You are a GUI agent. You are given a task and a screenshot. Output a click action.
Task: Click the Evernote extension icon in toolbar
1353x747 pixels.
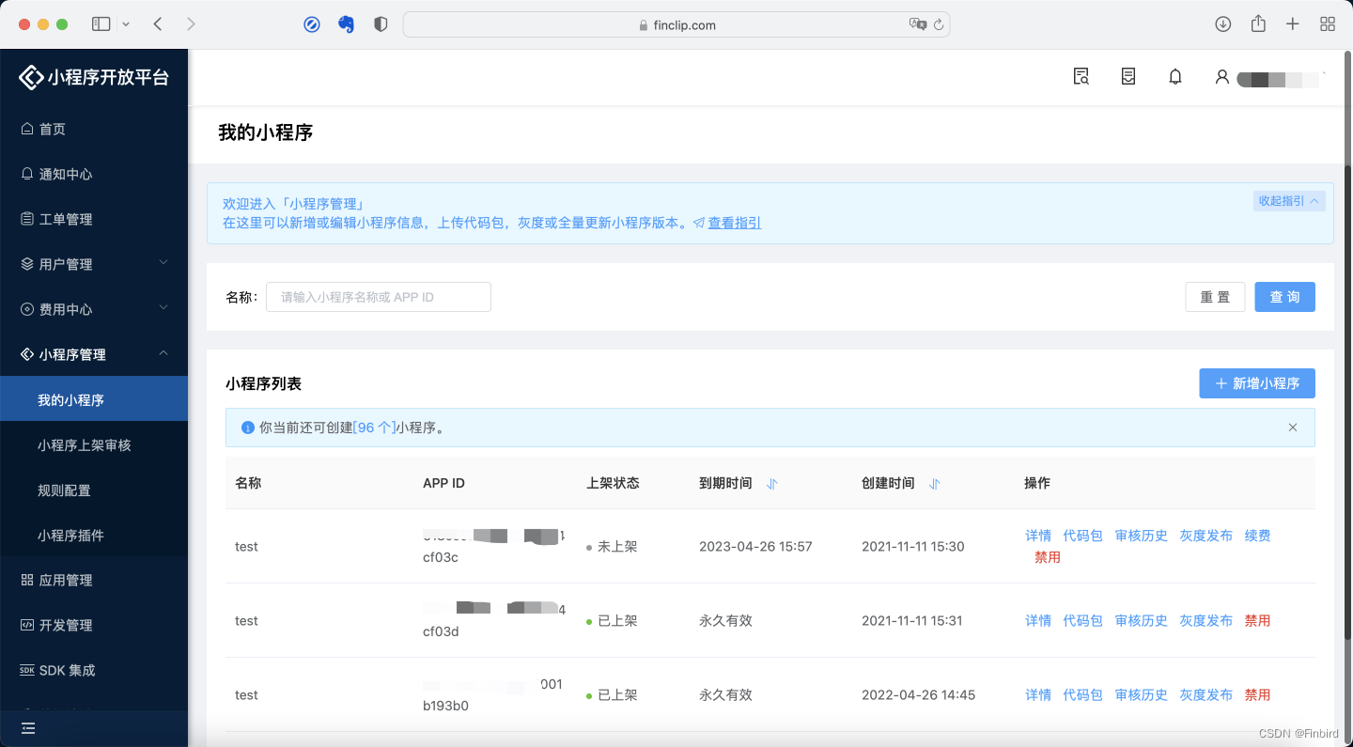tap(346, 23)
